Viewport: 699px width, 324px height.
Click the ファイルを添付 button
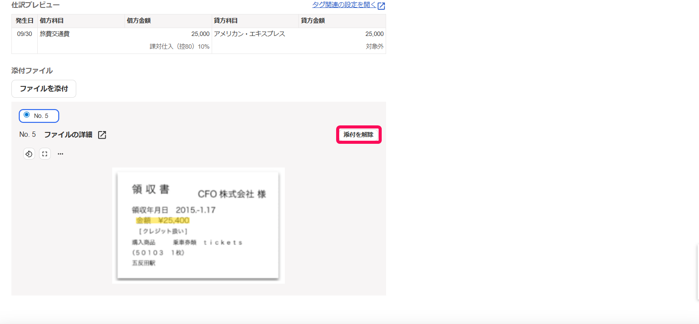[x=44, y=89]
